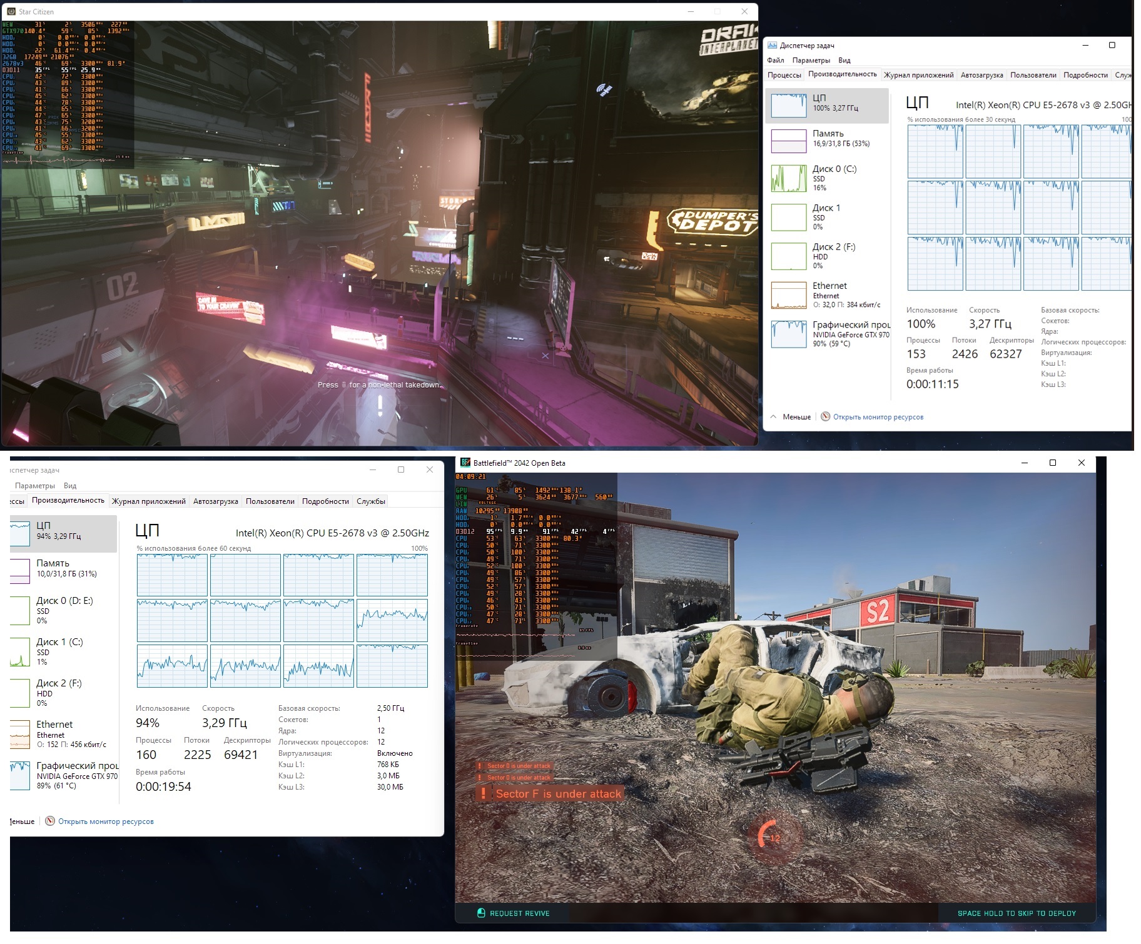Select the ЦП 94% 3,29 ГГц sidebar item
The width and height of the screenshot is (1141, 944).
[63, 533]
